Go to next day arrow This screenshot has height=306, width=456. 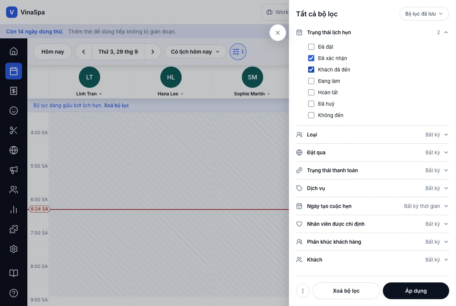[x=153, y=52]
